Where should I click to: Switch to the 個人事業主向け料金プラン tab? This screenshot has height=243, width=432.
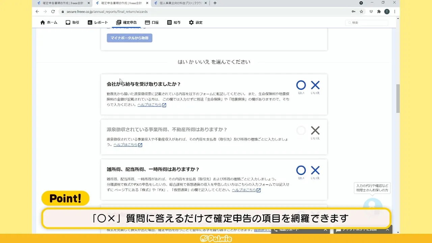tap(177, 3)
